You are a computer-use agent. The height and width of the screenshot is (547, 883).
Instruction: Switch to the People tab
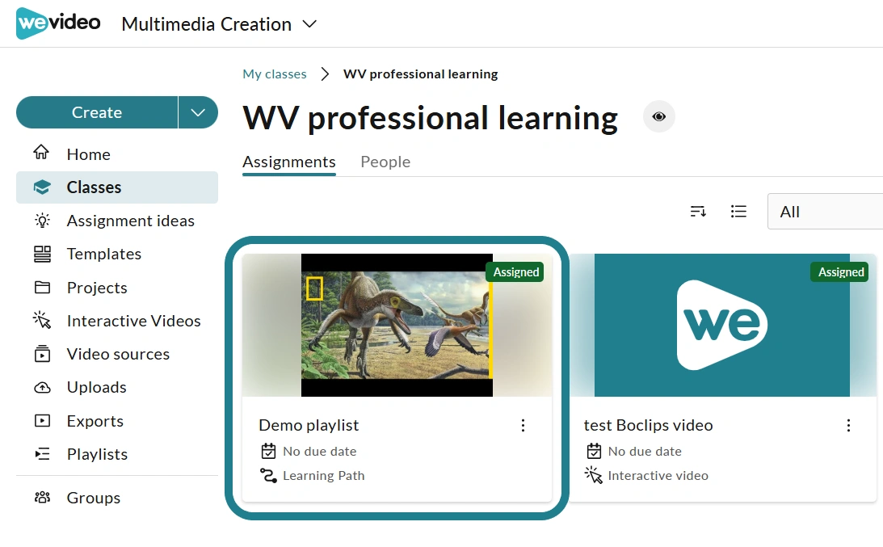click(x=385, y=162)
